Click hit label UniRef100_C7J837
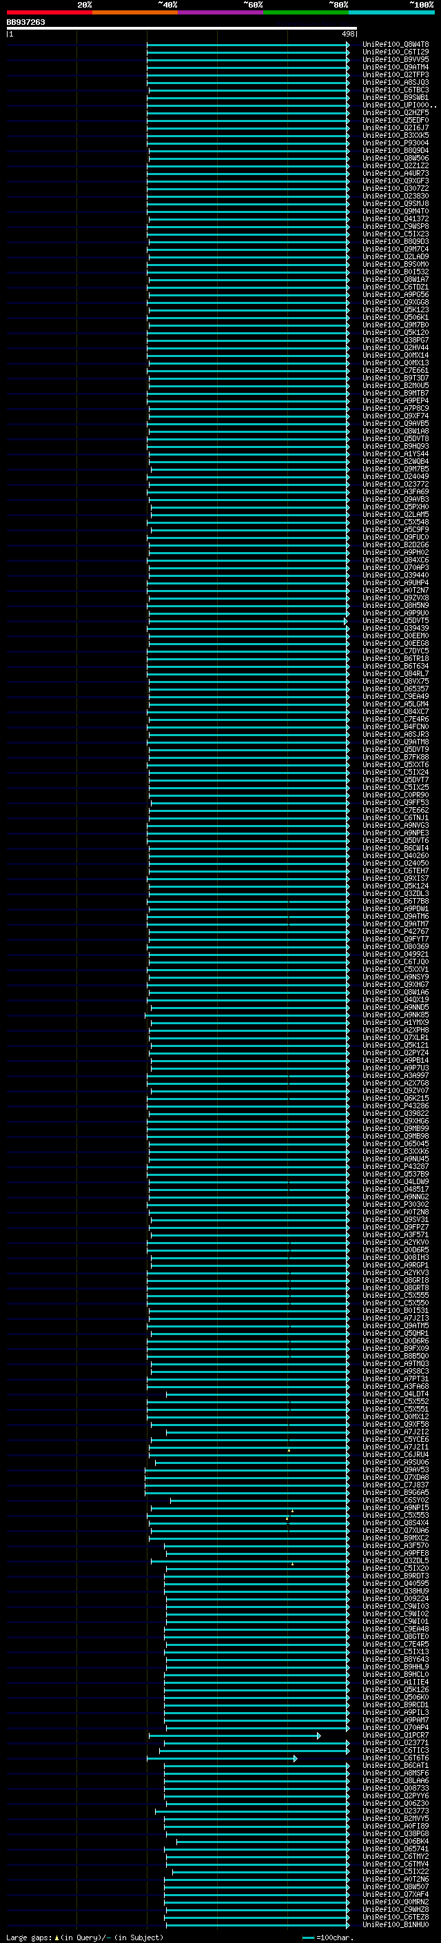Viewport: 441px width, 1943px height. [x=396, y=1485]
